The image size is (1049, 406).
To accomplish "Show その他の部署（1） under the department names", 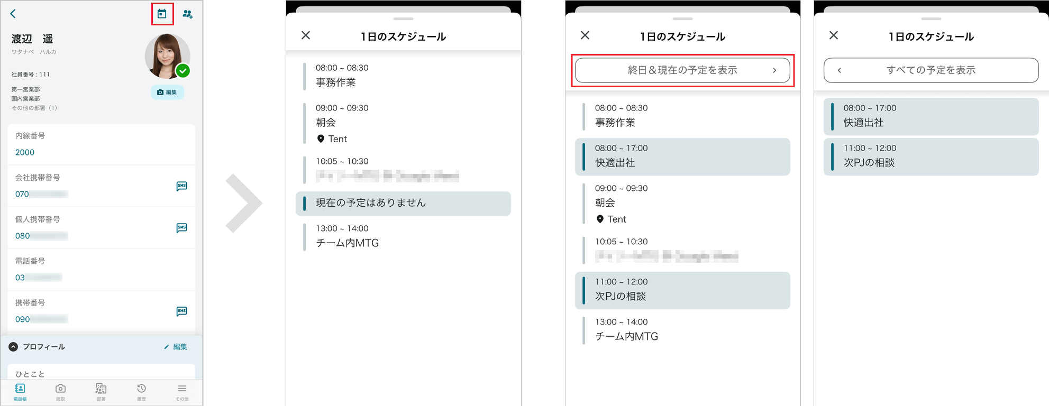I will coord(34,108).
